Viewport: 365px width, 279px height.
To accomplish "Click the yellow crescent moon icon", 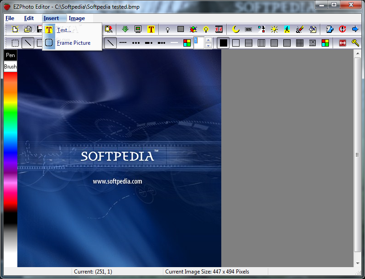I will 236,29.
